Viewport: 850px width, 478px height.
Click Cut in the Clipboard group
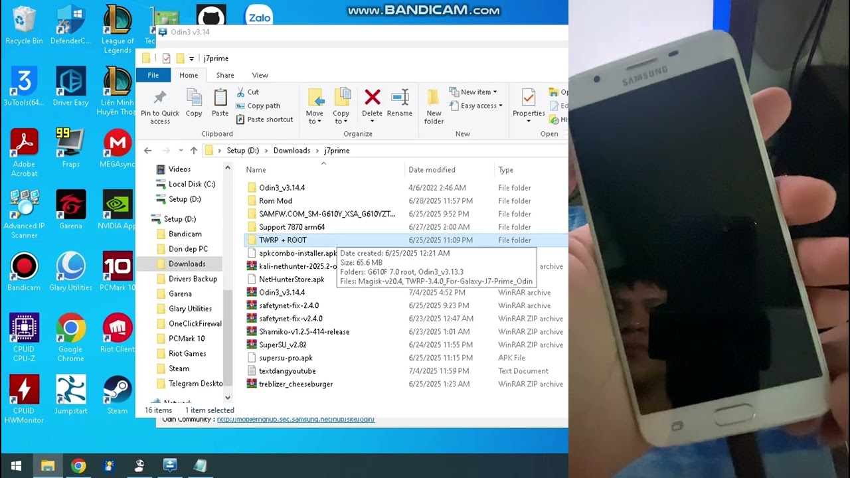[248, 92]
